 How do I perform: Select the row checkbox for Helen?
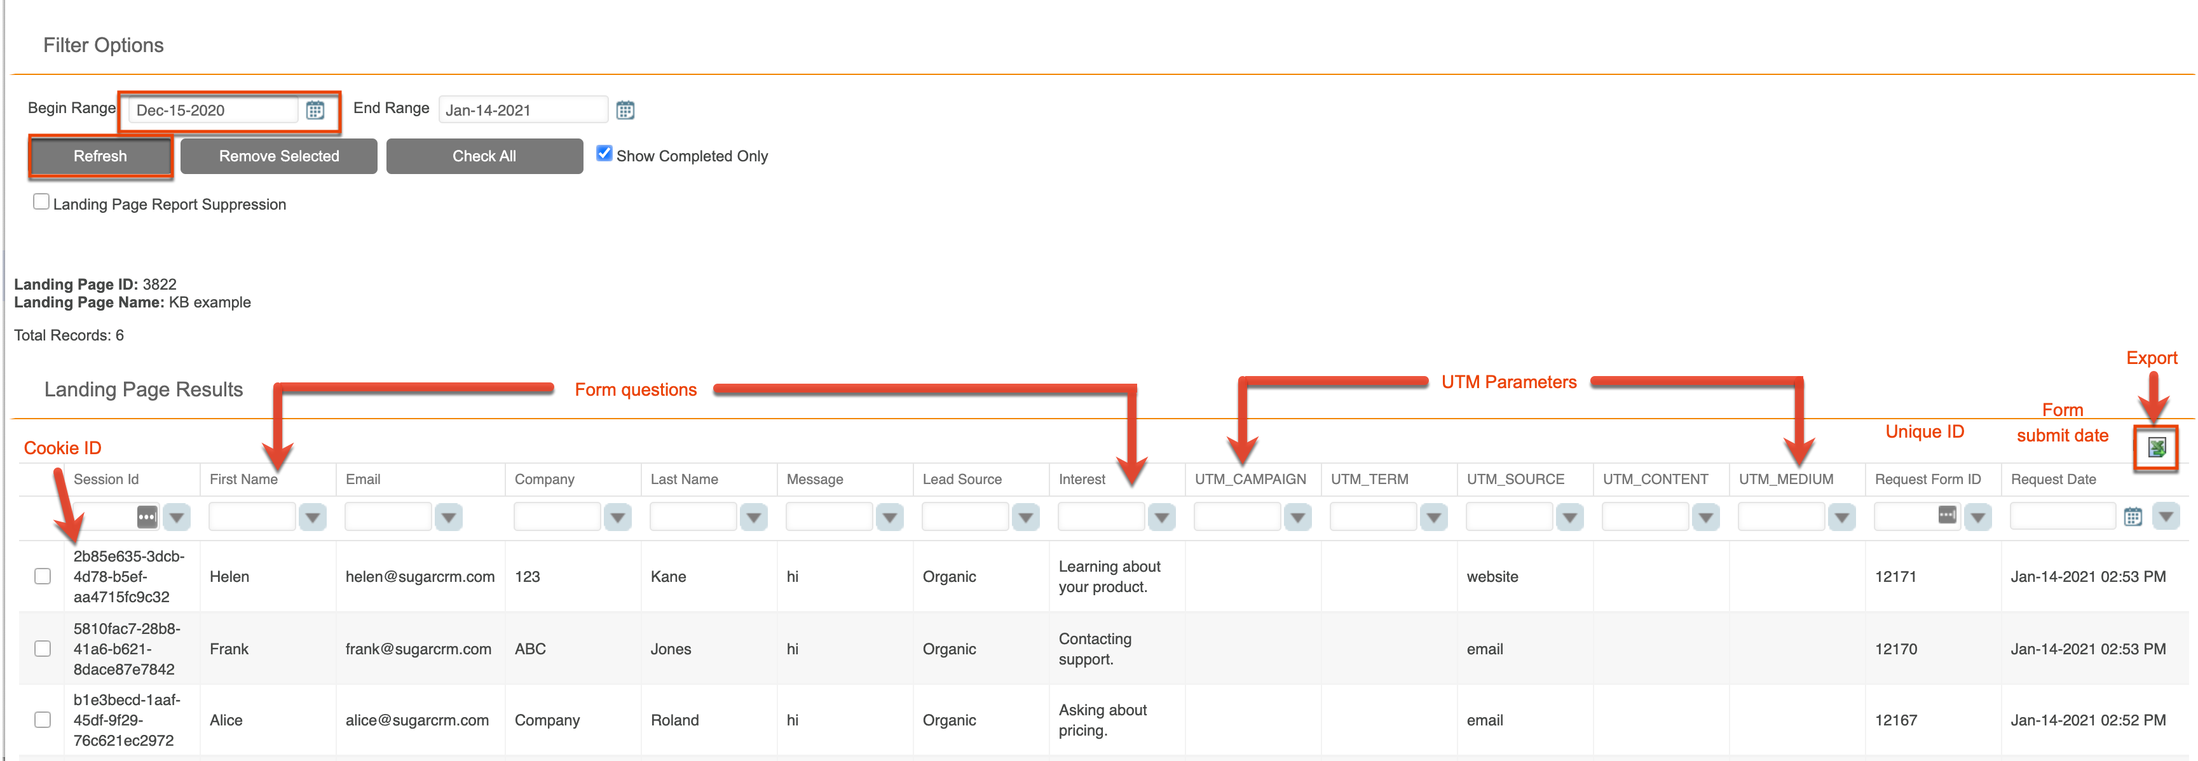click(43, 577)
